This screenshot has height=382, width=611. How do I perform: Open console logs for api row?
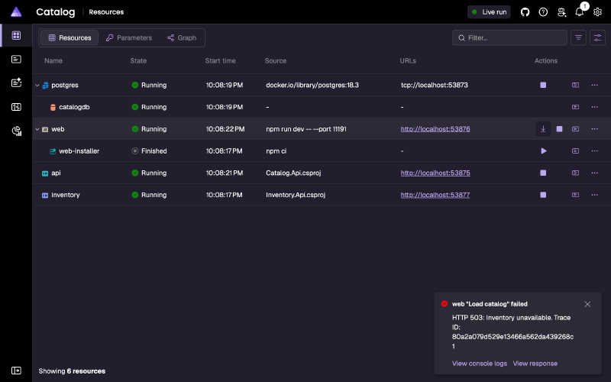click(x=575, y=173)
